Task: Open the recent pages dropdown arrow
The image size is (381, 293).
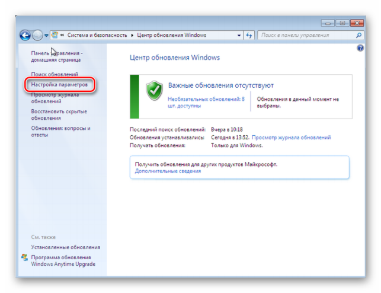Action: click(46, 36)
